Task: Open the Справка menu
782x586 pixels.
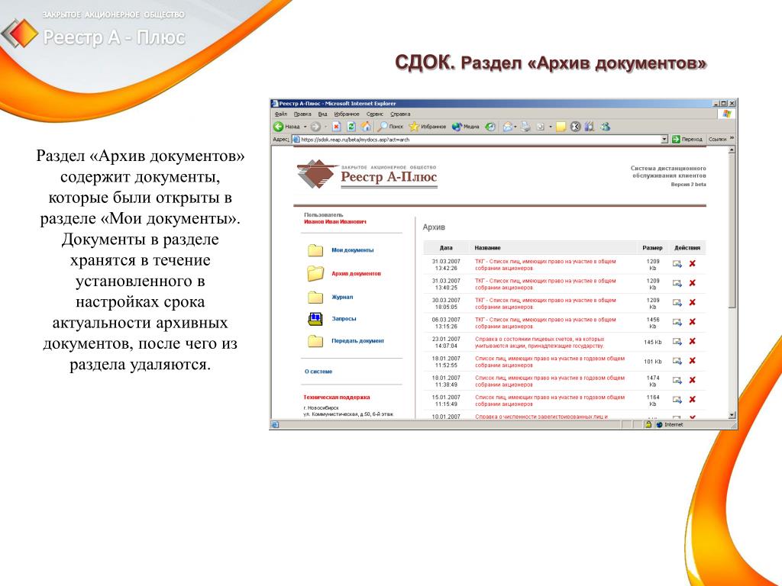Action: (400, 114)
